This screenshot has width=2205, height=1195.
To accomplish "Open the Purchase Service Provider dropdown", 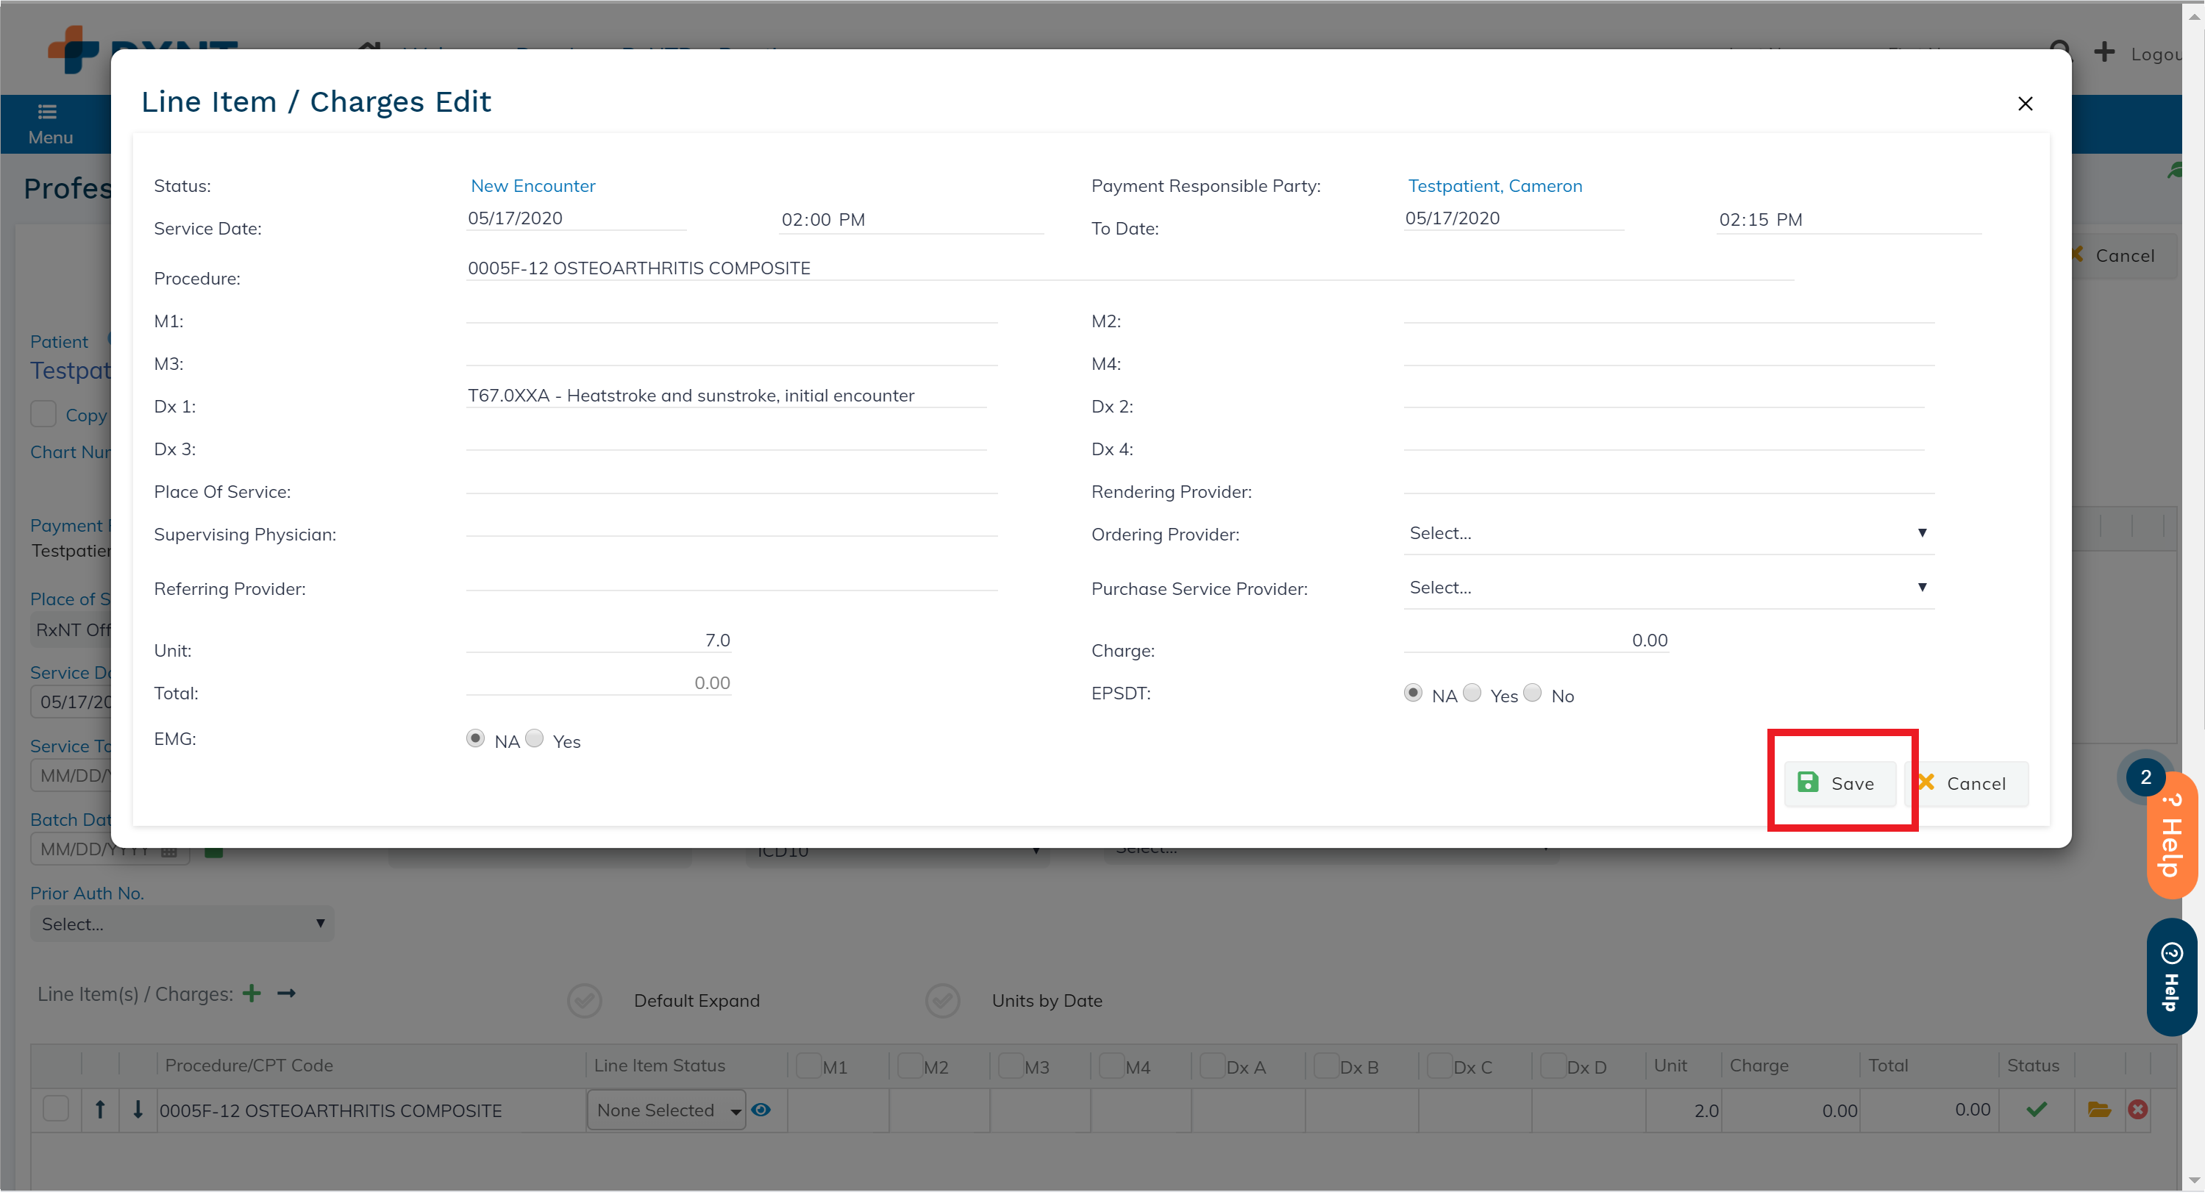I will tap(1668, 588).
